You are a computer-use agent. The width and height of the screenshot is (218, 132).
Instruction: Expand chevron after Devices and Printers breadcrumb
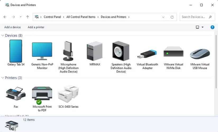pos(129,17)
